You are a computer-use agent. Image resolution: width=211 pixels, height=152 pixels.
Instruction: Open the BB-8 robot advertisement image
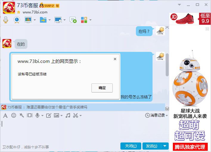tap(190, 78)
